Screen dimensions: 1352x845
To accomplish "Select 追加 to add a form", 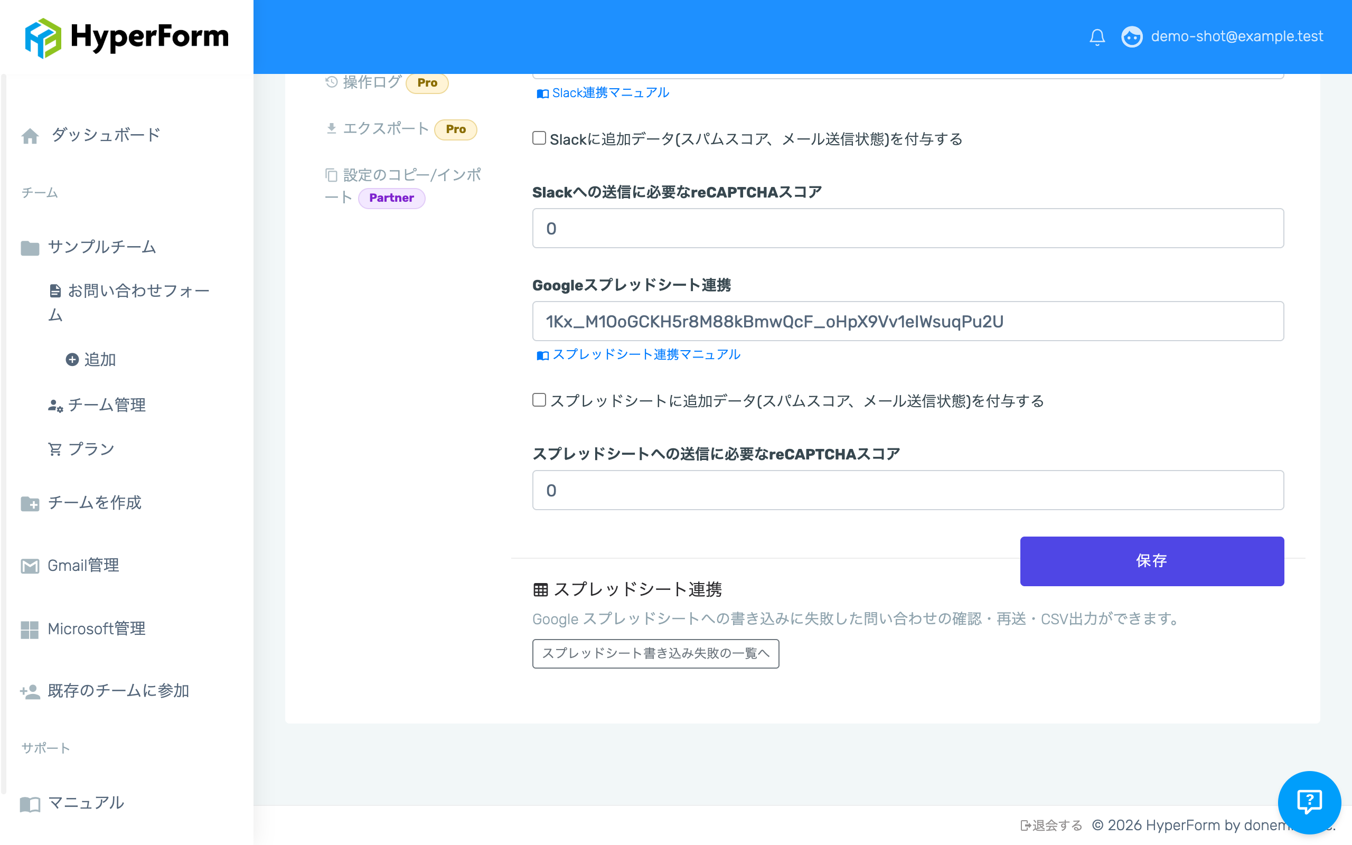I will click(100, 359).
